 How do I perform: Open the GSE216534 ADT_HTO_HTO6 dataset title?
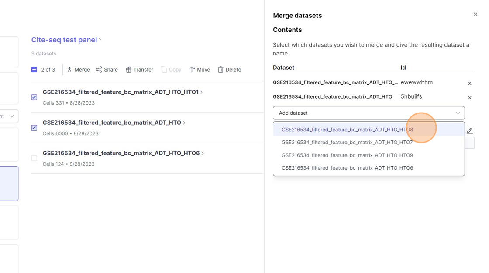(121, 153)
